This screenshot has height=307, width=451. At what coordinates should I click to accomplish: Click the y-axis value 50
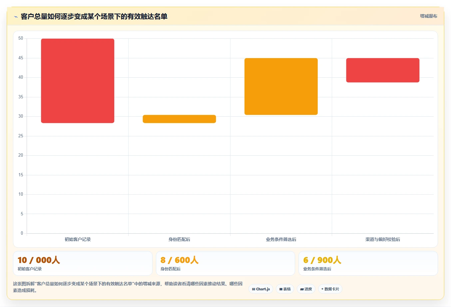point(21,38)
